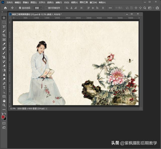Screen dimensions: 161x149
Task: Open the 图层(L) menu
Action: [x=34, y=3]
